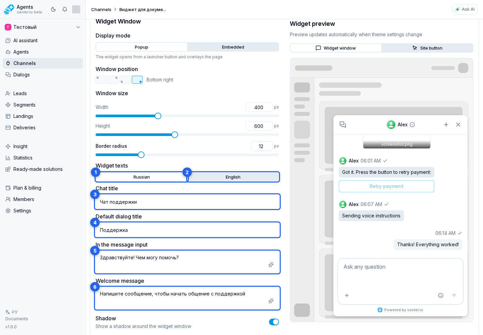The height and width of the screenshot is (335, 483).
Task: Click attach plus icon in chat input
Action: (x=347, y=295)
